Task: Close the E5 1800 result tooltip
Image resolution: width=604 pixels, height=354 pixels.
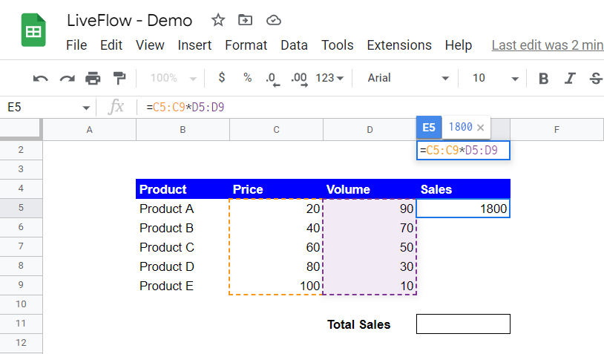Action: click(x=480, y=128)
